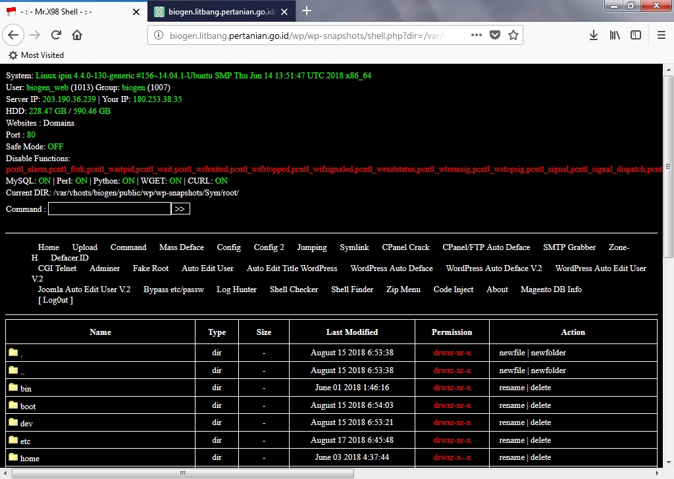This screenshot has width=674, height=479.
Task: Click the horizontal scrollbar right arrow
Action: 657,473
